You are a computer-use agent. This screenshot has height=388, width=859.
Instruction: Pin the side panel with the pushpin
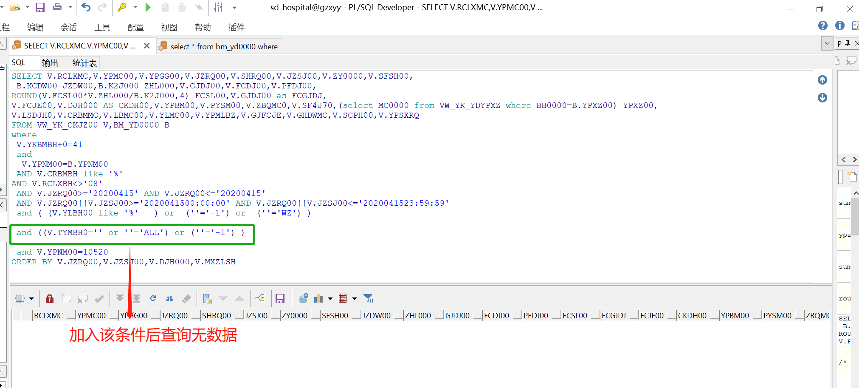point(848,43)
